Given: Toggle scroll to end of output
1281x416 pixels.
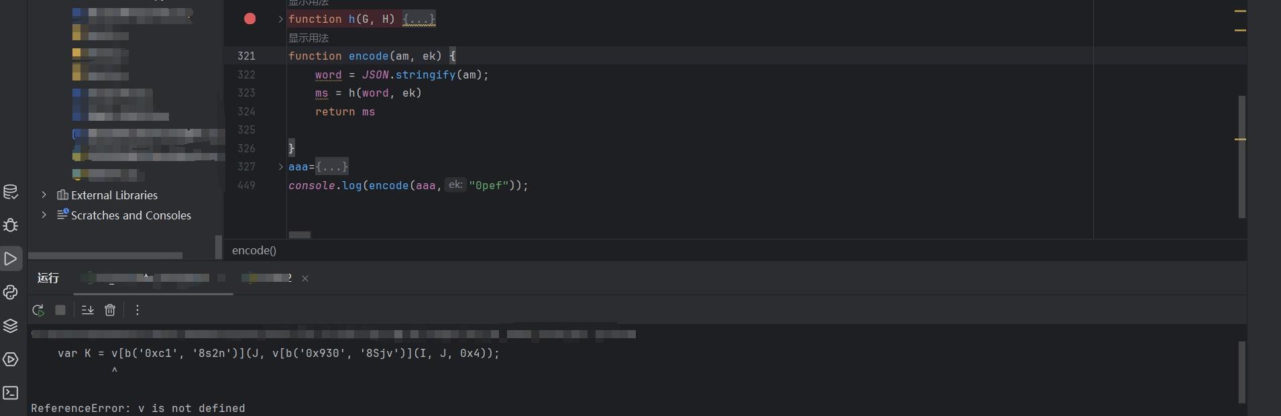Looking at the screenshot, I should point(88,310).
